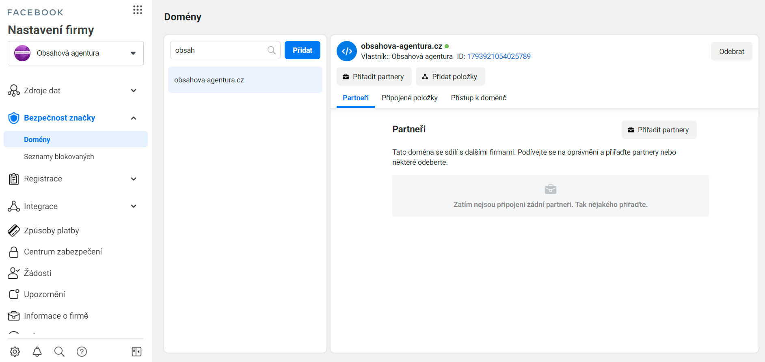Click the Způsoby platby card icon
Screen dimensions: 765x362
click(x=14, y=231)
